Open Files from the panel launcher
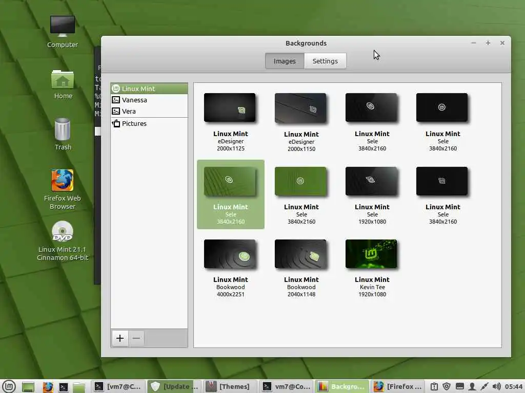 (x=79, y=387)
